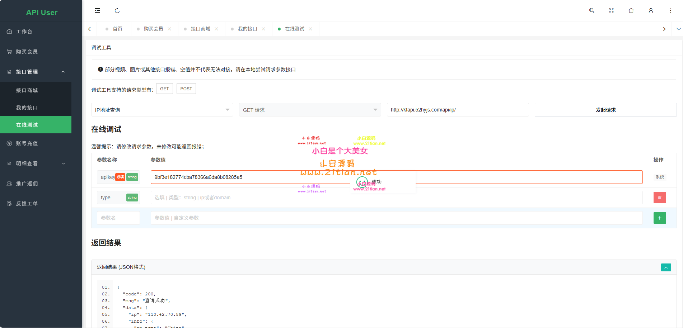Open the search magnifier icon

point(591,11)
